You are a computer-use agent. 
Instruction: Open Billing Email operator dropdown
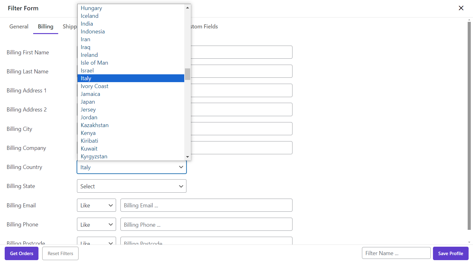pos(96,205)
